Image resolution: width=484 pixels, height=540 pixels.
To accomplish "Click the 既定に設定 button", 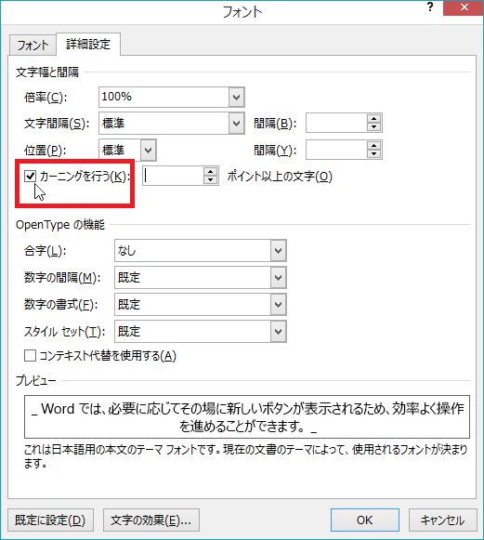I will pyautogui.click(x=50, y=520).
